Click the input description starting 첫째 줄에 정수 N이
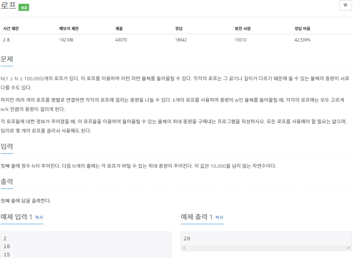The image size is (354, 258). 138,166
